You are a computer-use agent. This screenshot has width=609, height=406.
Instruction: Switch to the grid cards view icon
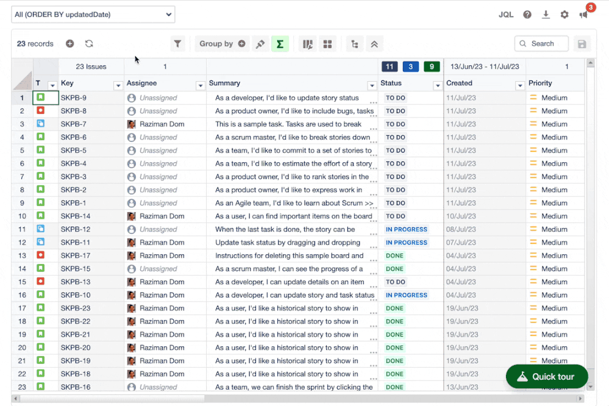327,44
